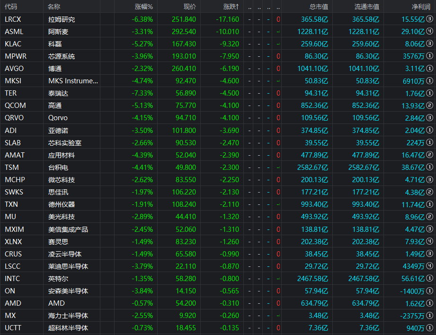
Task: Click the 流通市值 column header
Action: (367, 7)
